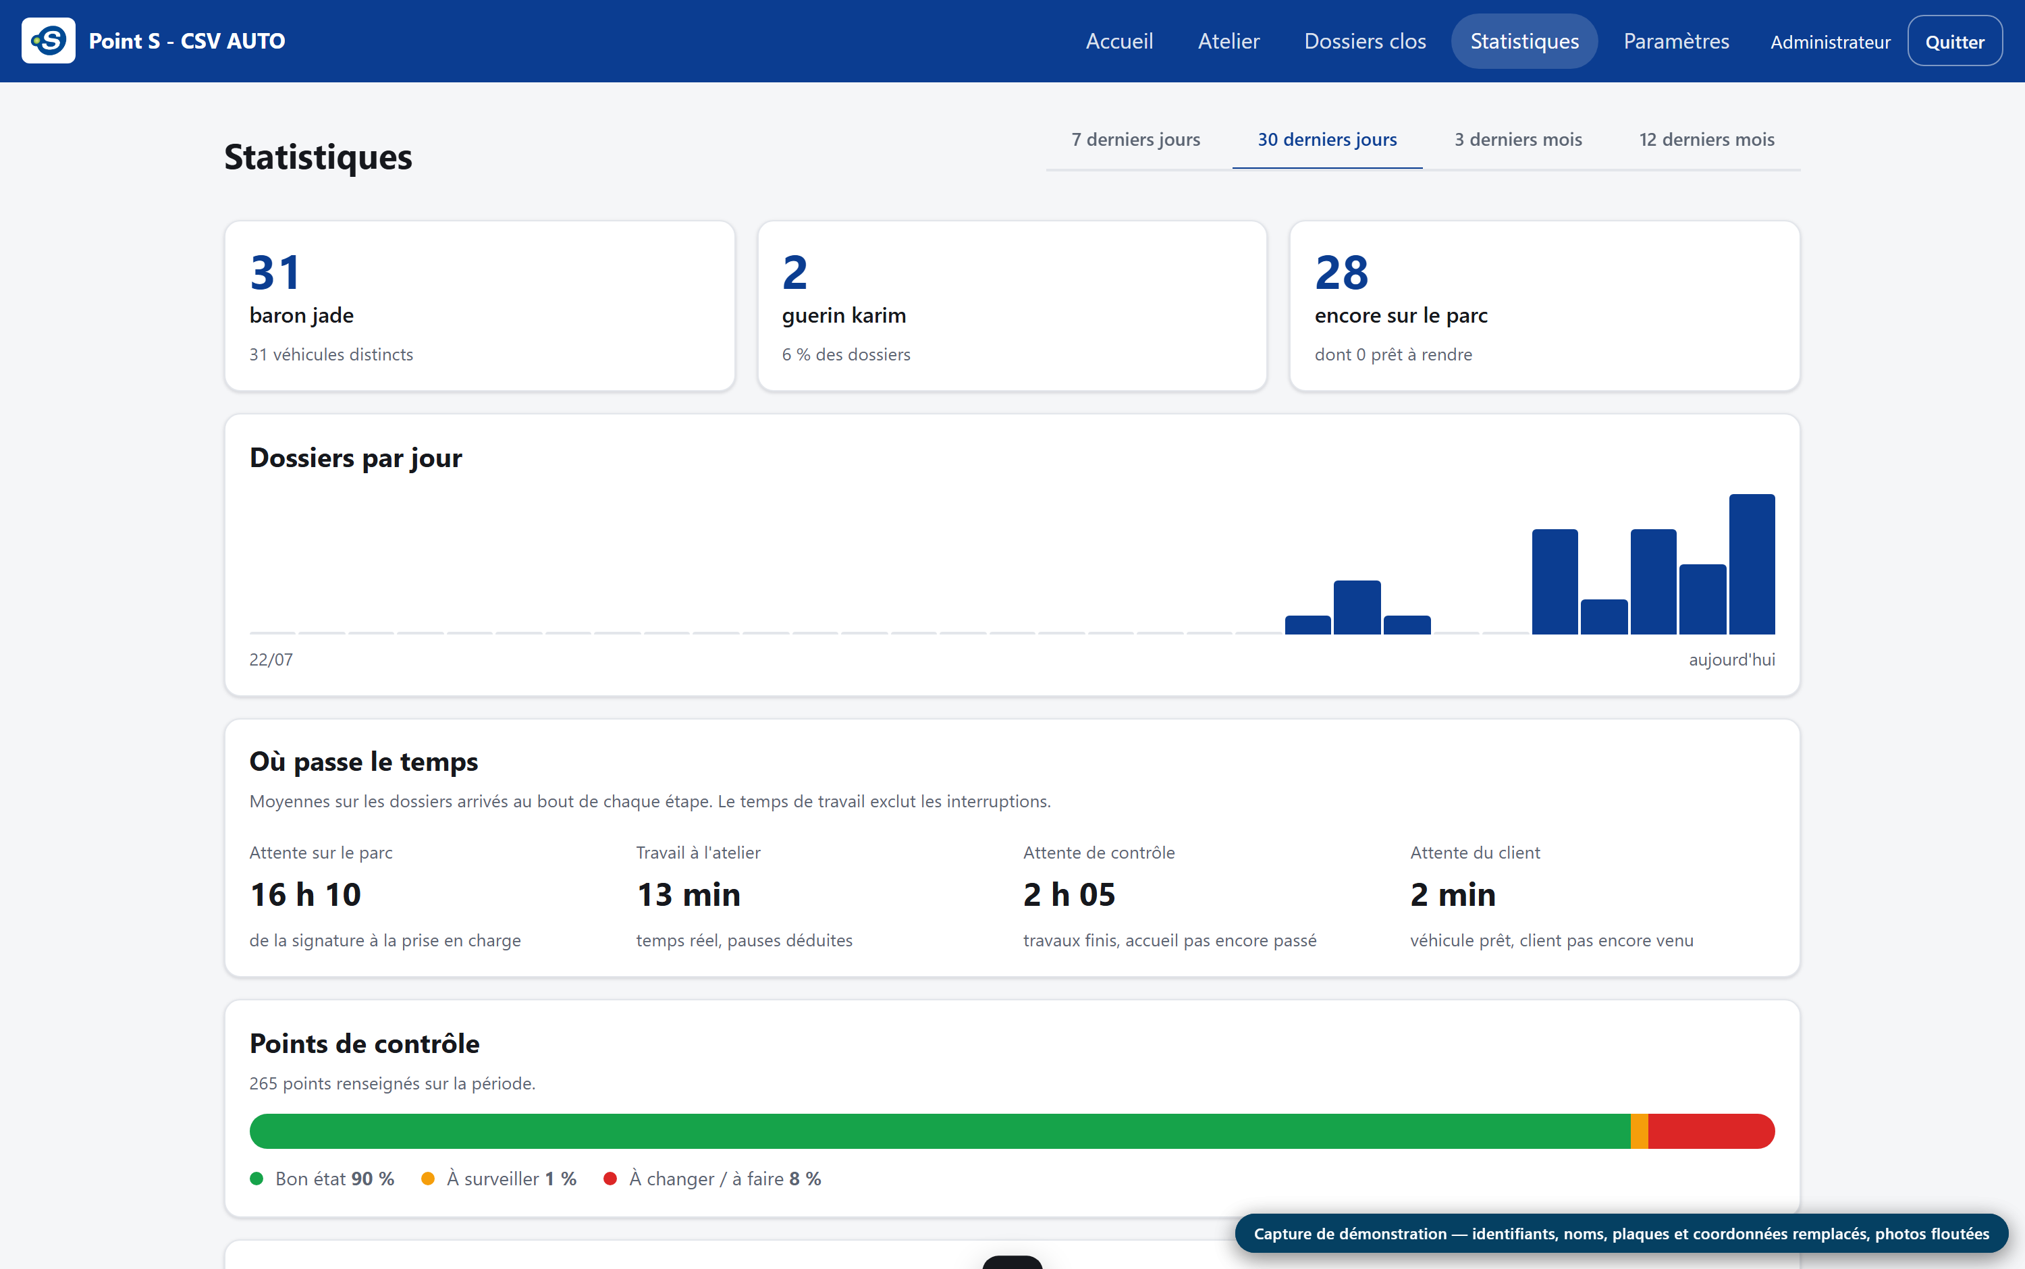Show the 3 derniers mois period
The image size is (2025, 1269).
pyautogui.click(x=1518, y=139)
